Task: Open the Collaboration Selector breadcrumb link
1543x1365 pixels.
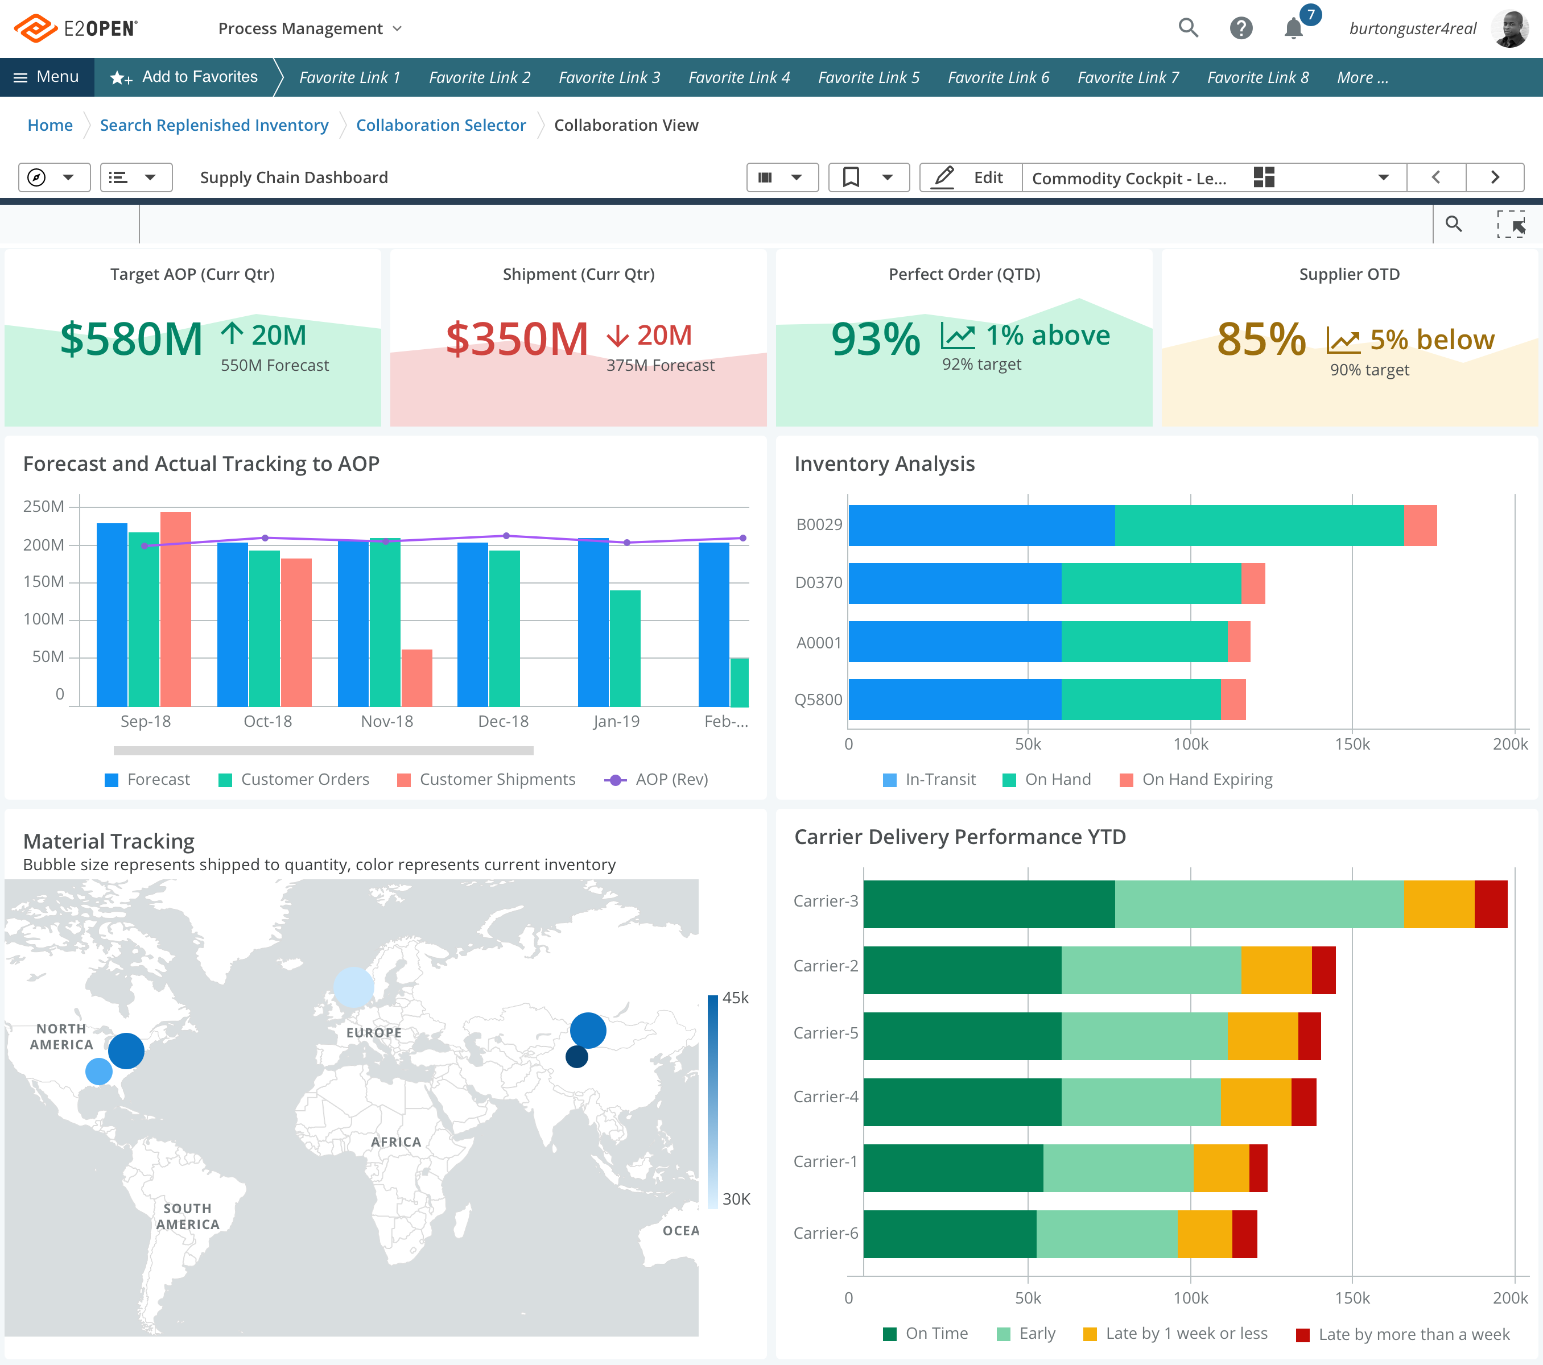Action: point(441,125)
